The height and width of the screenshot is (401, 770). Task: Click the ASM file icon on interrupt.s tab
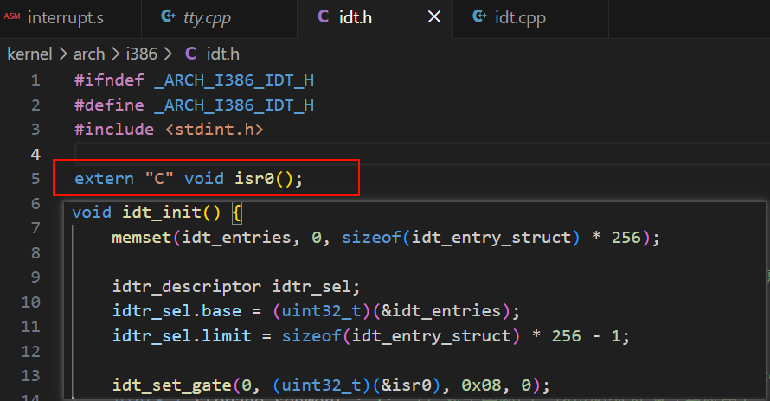tap(12, 16)
